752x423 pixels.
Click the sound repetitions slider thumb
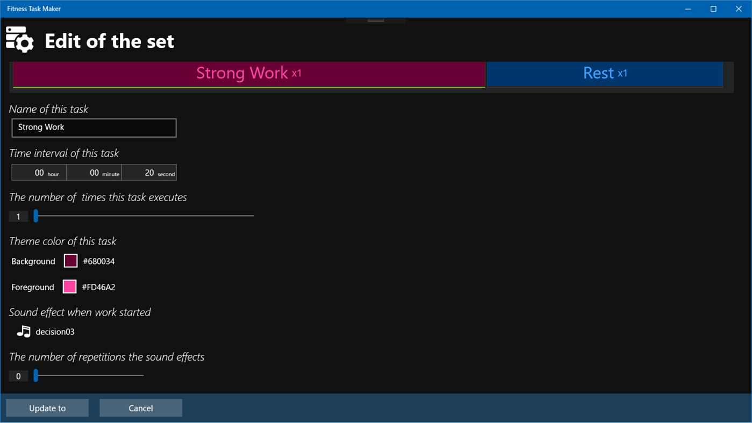tap(37, 375)
